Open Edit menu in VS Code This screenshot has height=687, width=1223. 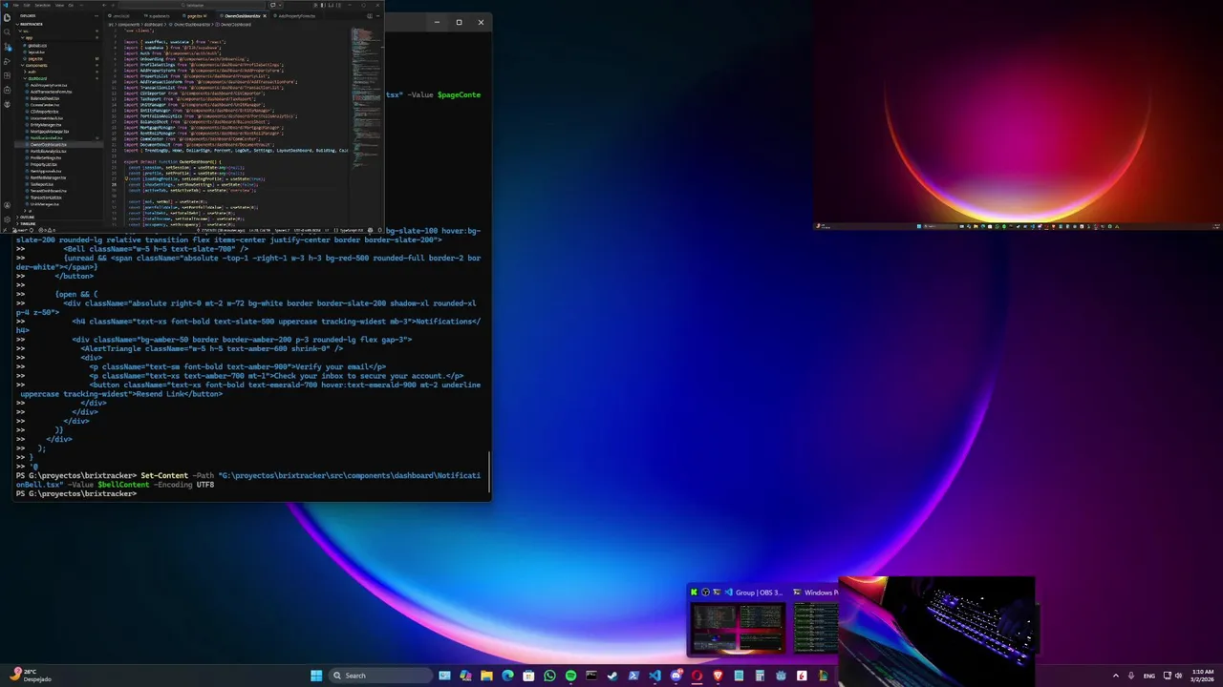coord(27,5)
